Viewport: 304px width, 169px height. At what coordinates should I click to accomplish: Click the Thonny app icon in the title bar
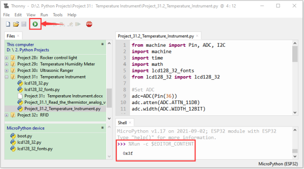6,6
